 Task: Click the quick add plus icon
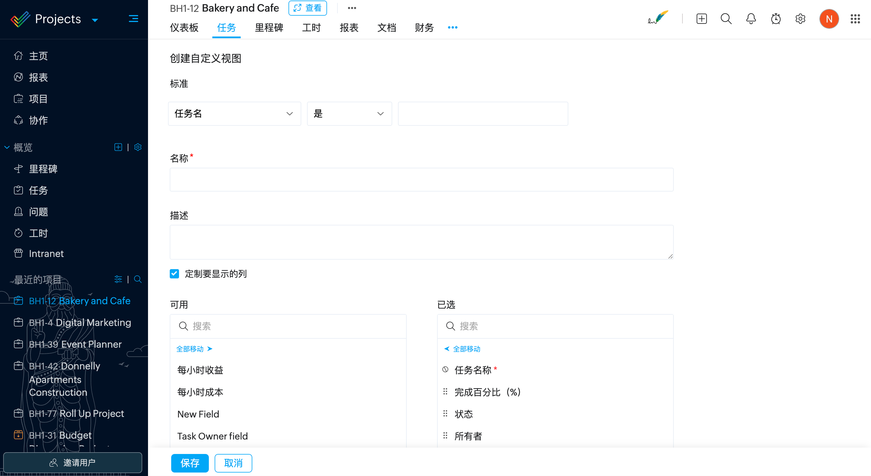click(x=702, y=19)
